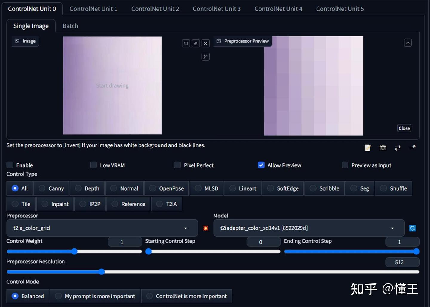This screenshot has width=430, height=307.
Task: Check the Preview as Input option
Action: (x=345, y=165)
